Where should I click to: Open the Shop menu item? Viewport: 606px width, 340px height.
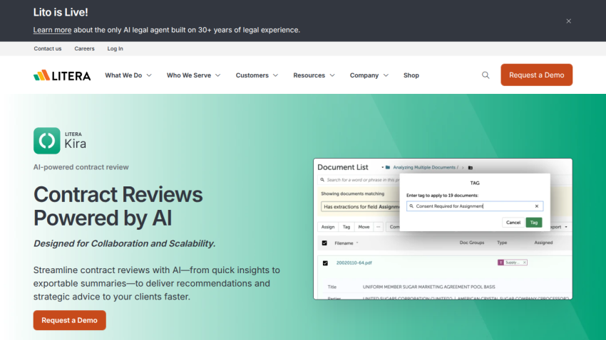tap(411, 75)
